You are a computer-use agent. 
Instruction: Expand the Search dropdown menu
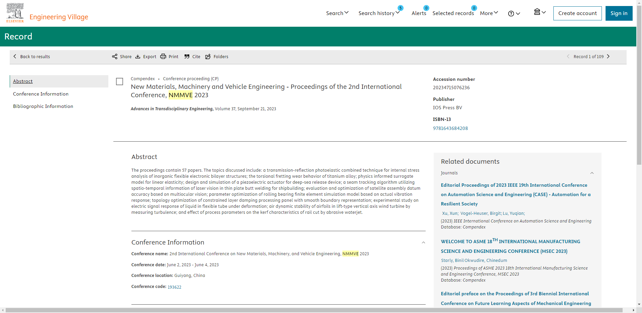coord(337,13)
